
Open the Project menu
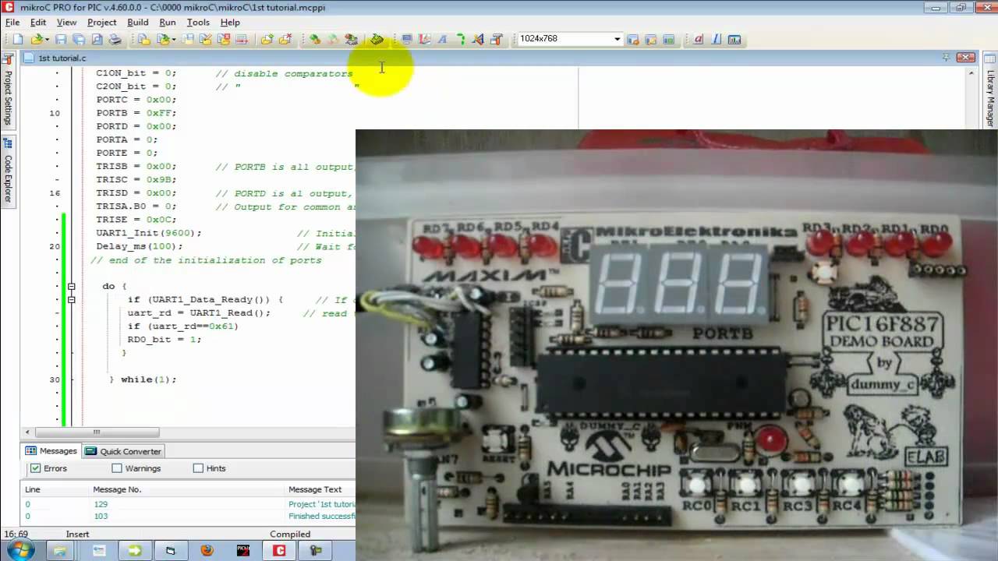[x=102, y=23]
